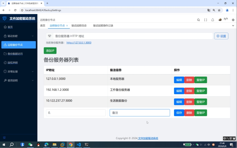This screenshot has width=237, height=148.
Task: Click the 备注 input field
Action: 140,113
